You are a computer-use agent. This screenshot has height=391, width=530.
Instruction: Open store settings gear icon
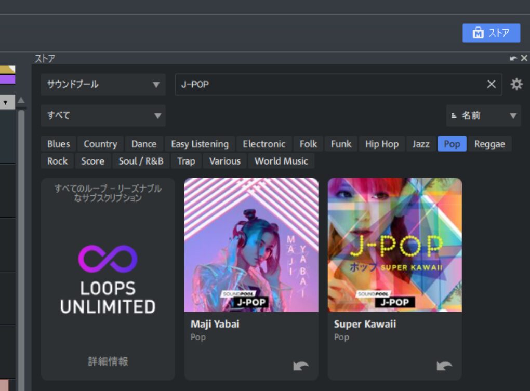[516, 84]
